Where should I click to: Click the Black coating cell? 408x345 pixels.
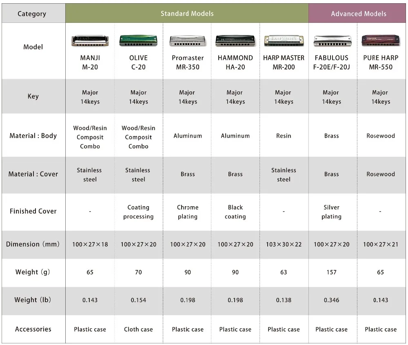235,211
